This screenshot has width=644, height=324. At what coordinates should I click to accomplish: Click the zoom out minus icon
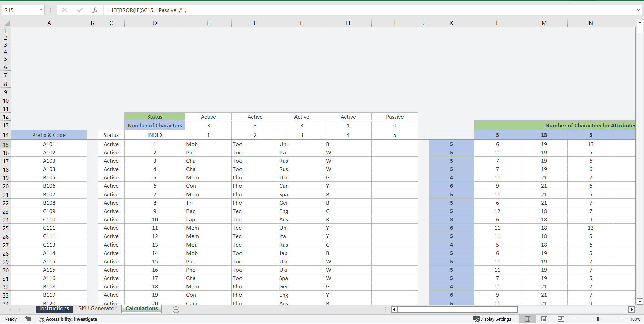click(574, 319)
